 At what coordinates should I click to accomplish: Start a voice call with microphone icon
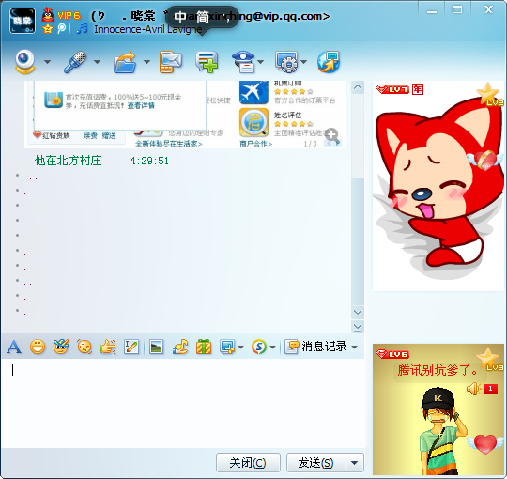click(x=75, y=61)
